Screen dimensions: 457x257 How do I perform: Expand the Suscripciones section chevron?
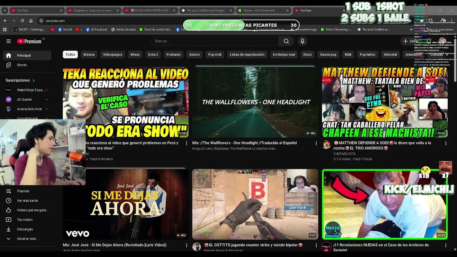point(34,80)
